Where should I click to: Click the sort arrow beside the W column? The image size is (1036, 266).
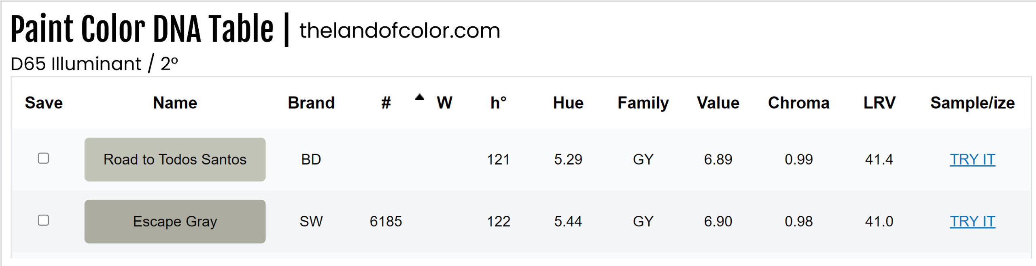click(x=420, y=97)
